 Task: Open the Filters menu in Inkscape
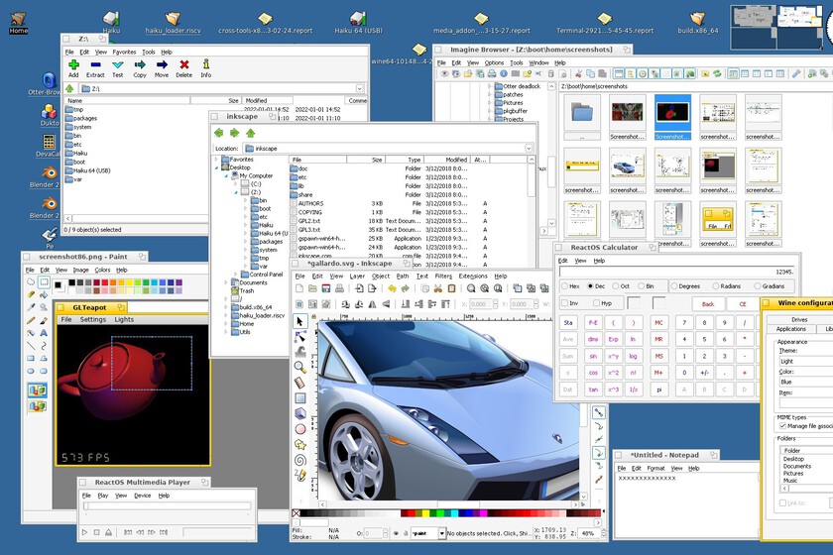pyautogui.click(x=443, y=277)
